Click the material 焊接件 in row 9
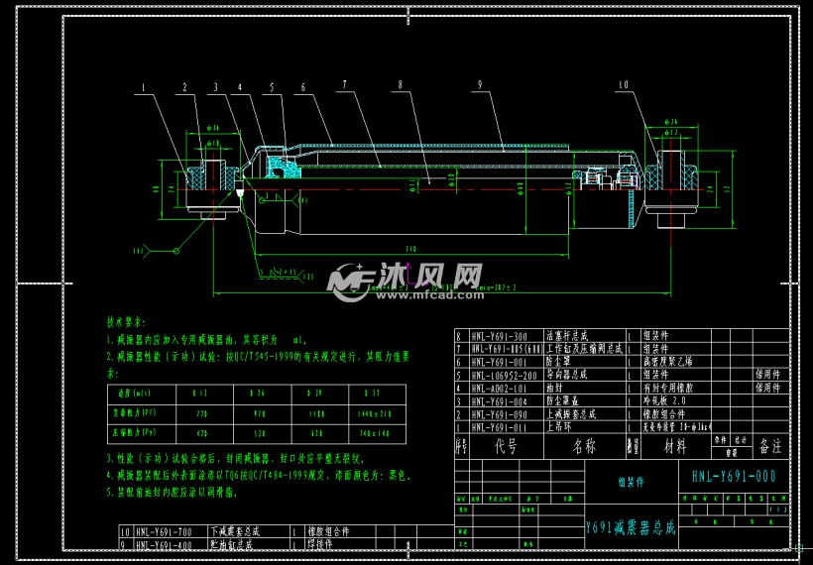The height and width of the screenshot is (565, 813). (x=320, y=545)
